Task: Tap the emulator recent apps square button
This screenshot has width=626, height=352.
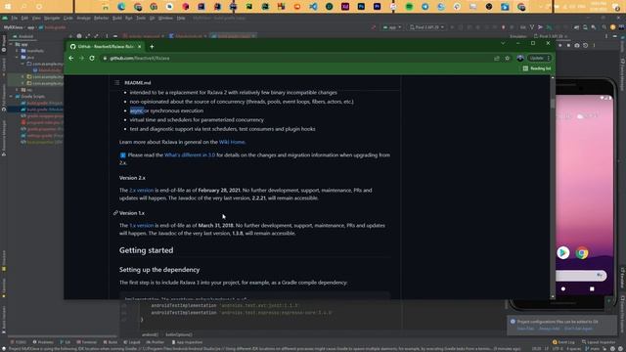Action: pyautogui.click(x=592, y=288)
